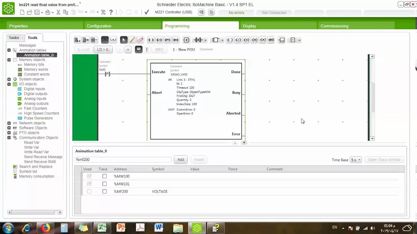Insert a comparison block
Viewport: 417px width, 234px height.
pyautogui.click(x=186, y=40)
